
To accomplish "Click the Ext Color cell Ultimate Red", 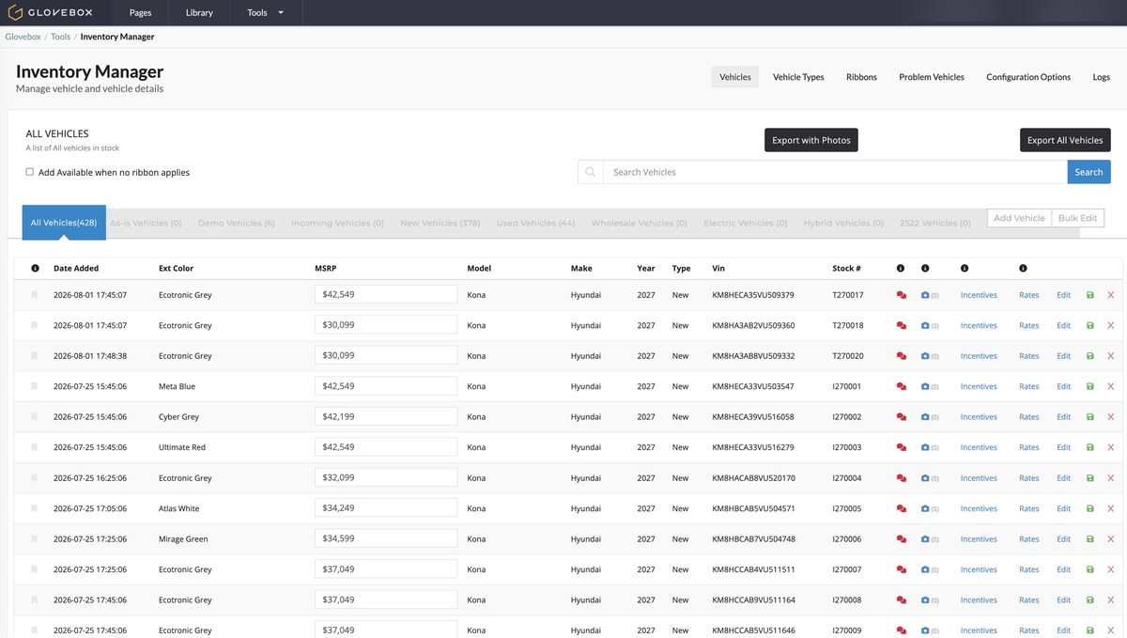I will [x=182, y=447].
